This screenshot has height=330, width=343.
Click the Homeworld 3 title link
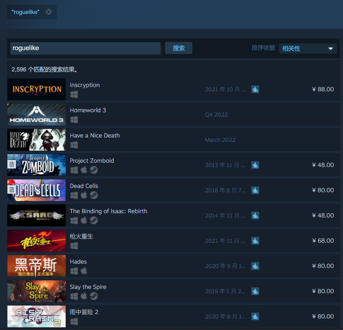click(x=88, y=110)
